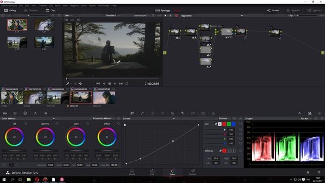This screenshot has height=183, width=325.
Task: Select the Power Window palette icon
Action: tap(152, 113)
